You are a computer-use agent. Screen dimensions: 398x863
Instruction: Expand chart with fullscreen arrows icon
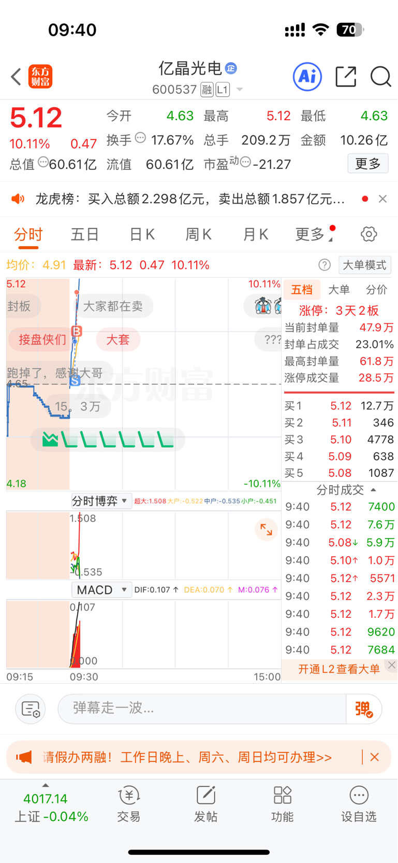coord(267,530)
